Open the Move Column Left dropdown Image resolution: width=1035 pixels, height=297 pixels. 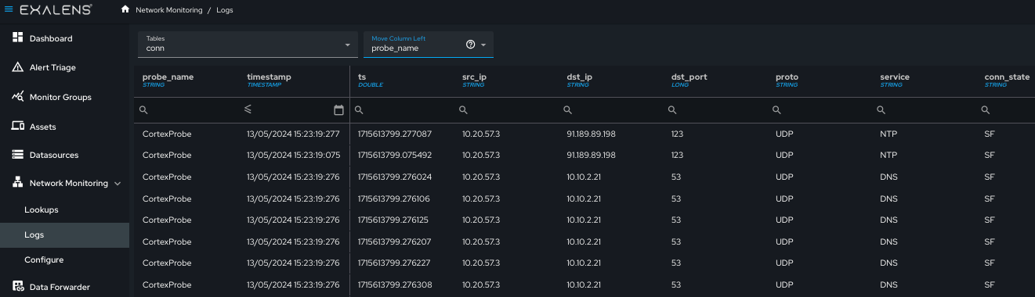click(428, 45)
